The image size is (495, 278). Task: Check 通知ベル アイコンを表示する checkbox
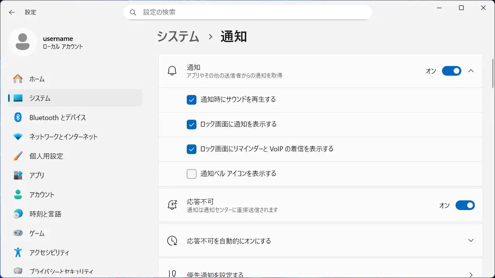pos(191,174)
